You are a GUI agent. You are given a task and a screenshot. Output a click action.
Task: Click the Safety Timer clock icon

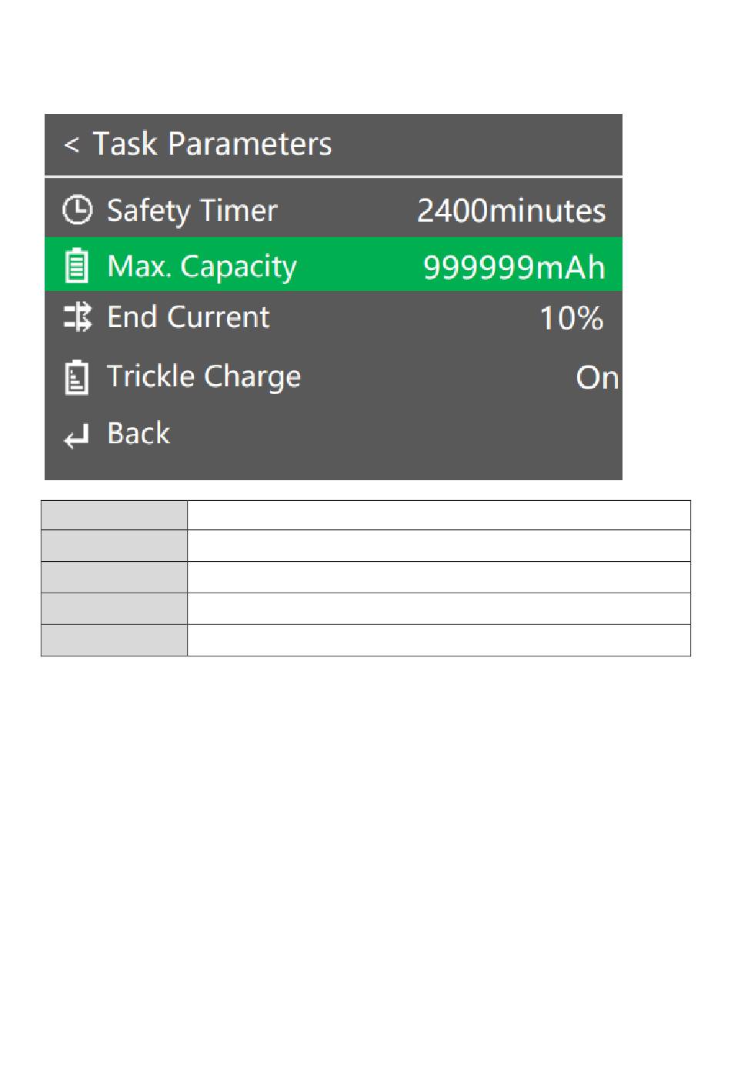pos(77,210)
